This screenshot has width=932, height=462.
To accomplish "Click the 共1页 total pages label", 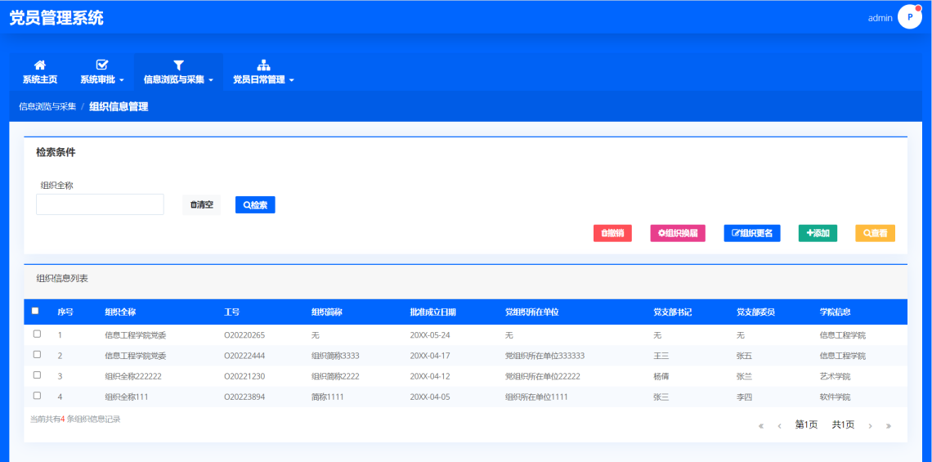I will click(x=844, y=424).
